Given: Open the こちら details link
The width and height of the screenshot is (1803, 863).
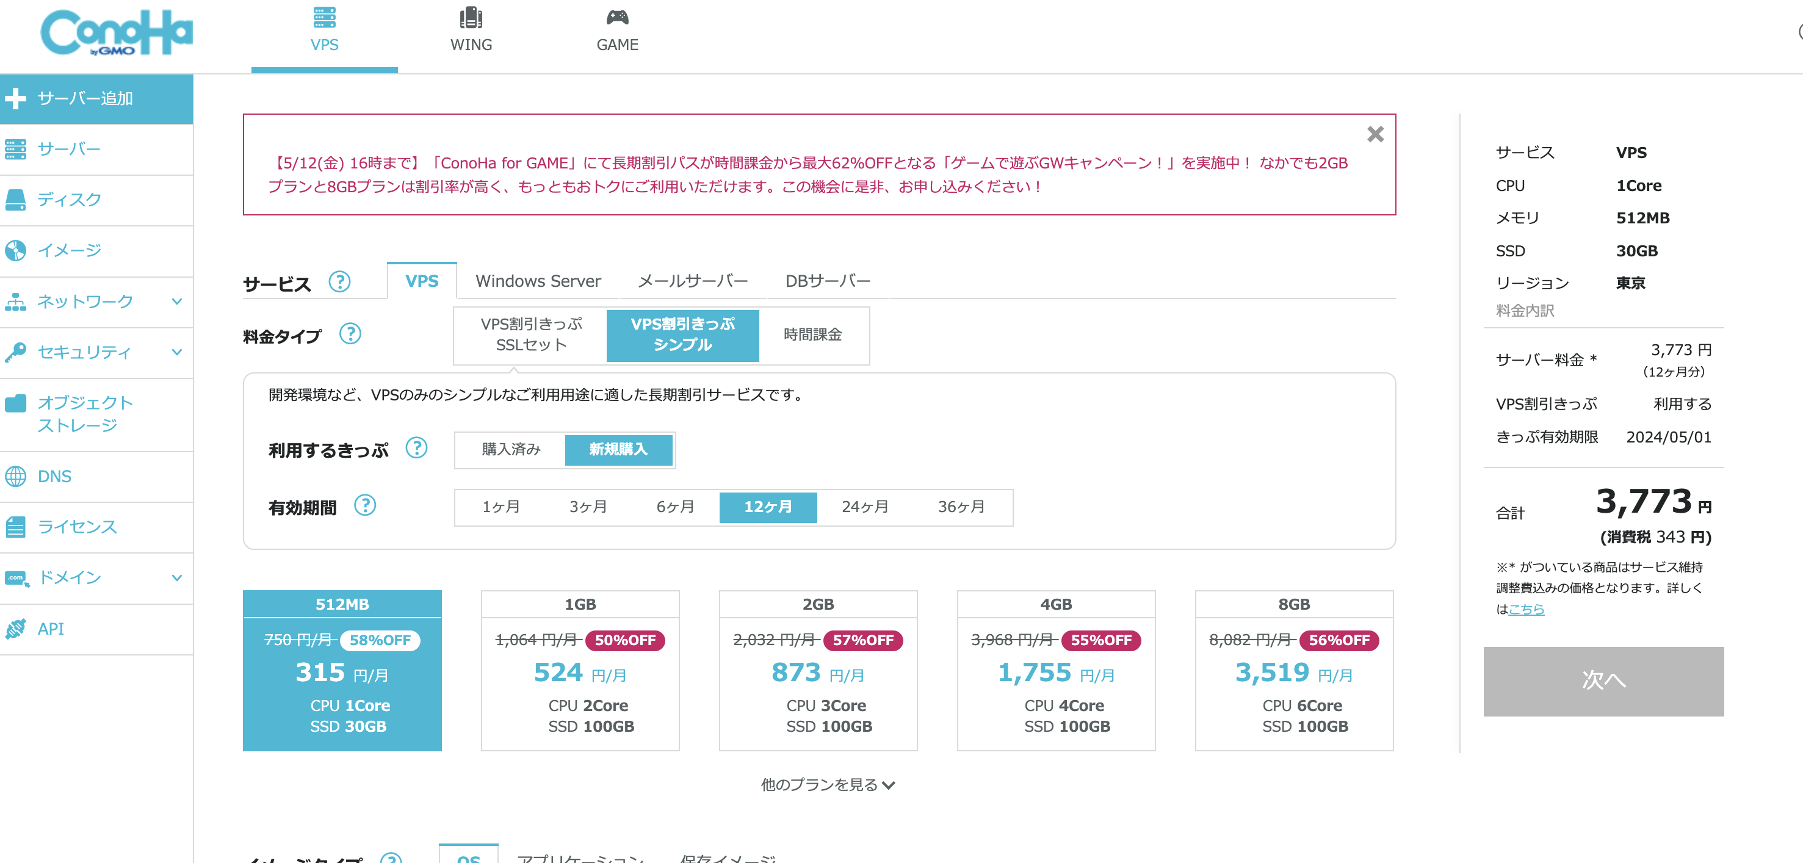Looking at the screenshot, I should click(x=1526, y=609).
